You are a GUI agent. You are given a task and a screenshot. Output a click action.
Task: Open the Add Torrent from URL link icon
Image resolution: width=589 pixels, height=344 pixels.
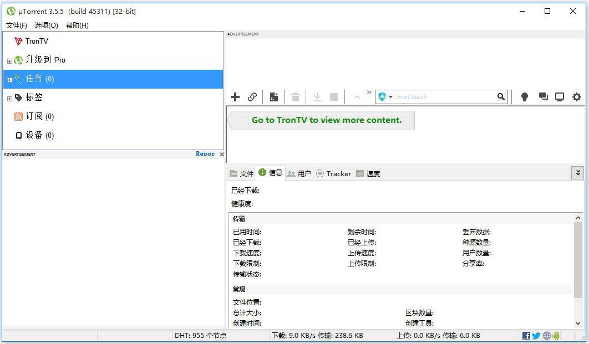(252, 96)
